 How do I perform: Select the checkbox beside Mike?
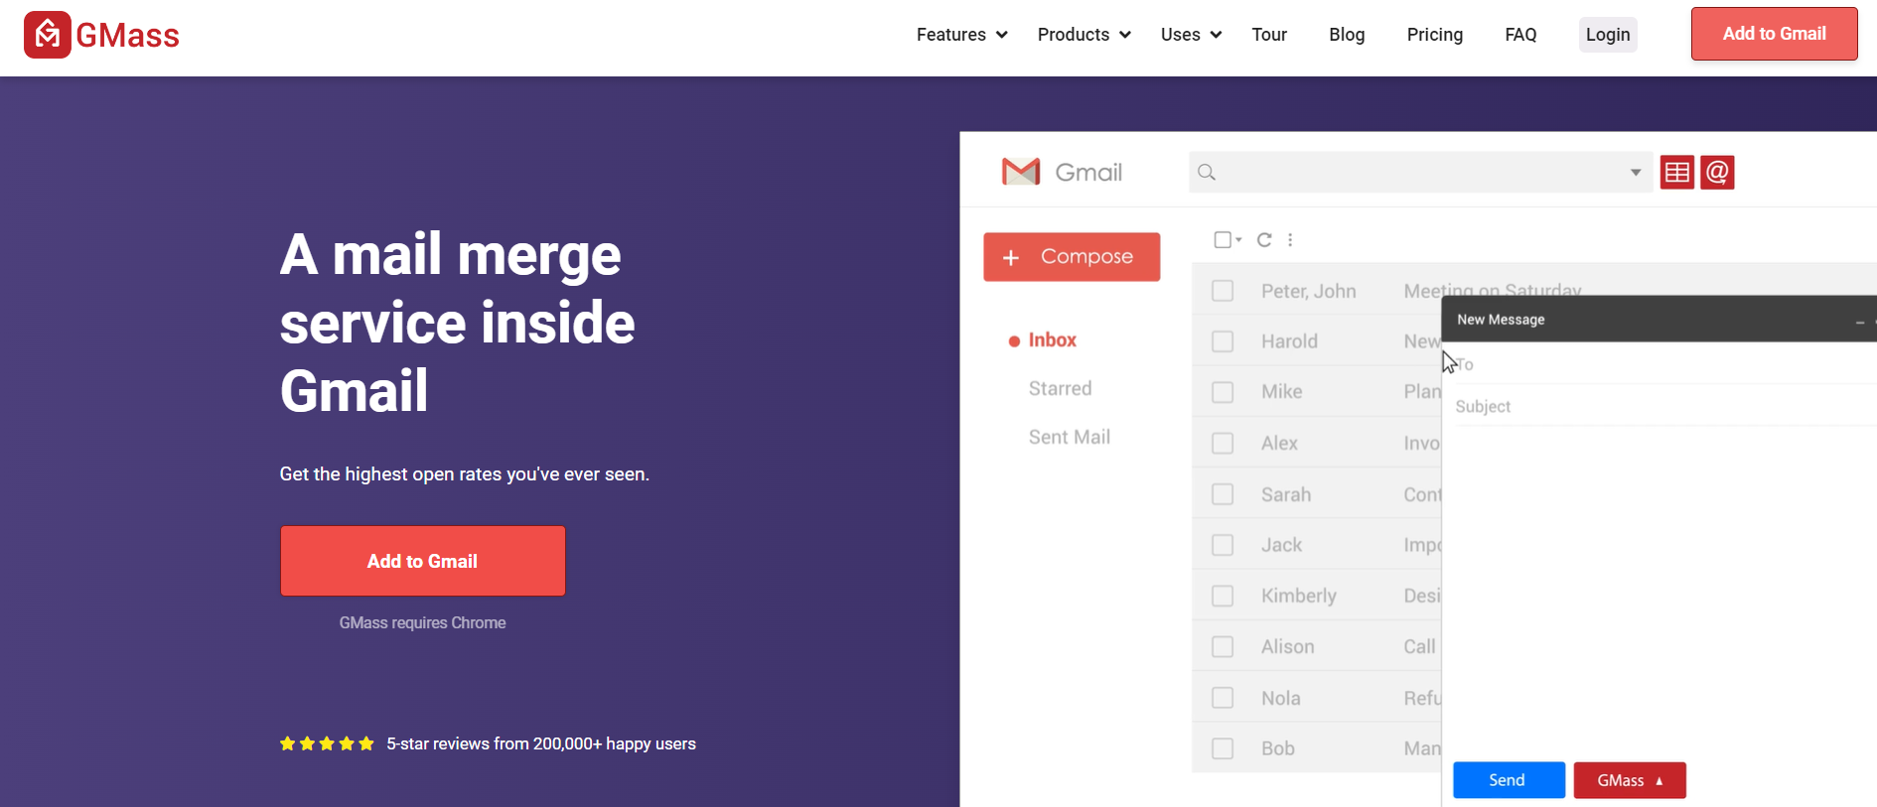(1223, 392)
